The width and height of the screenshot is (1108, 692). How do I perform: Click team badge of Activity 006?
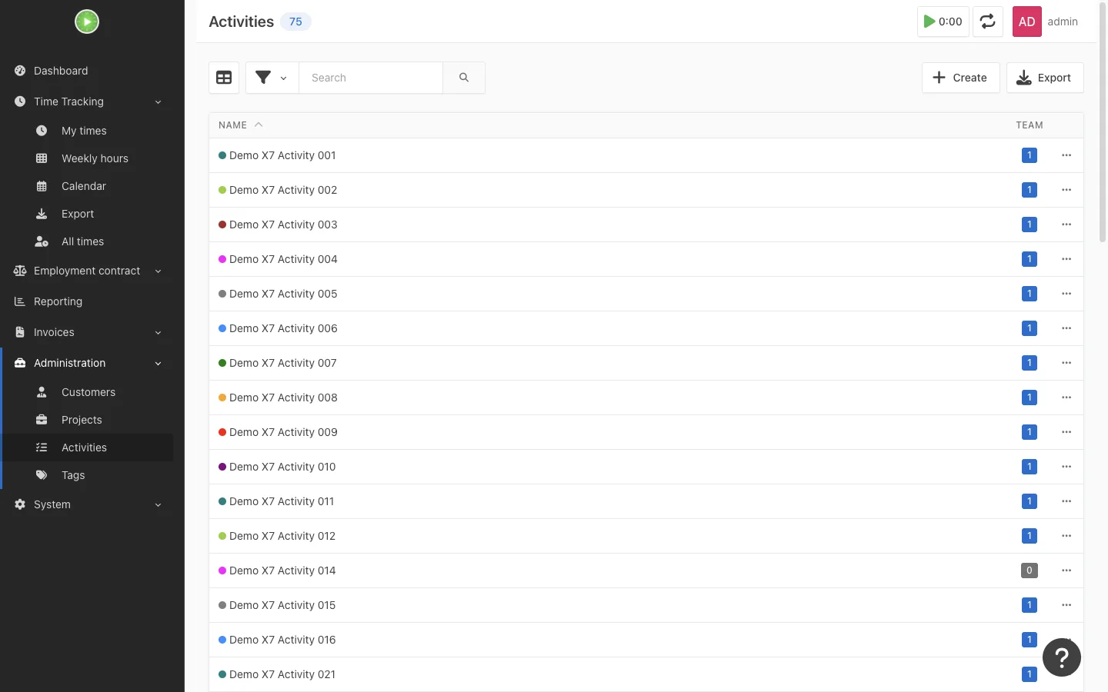pyautogui.click(x=1030, y=328)
